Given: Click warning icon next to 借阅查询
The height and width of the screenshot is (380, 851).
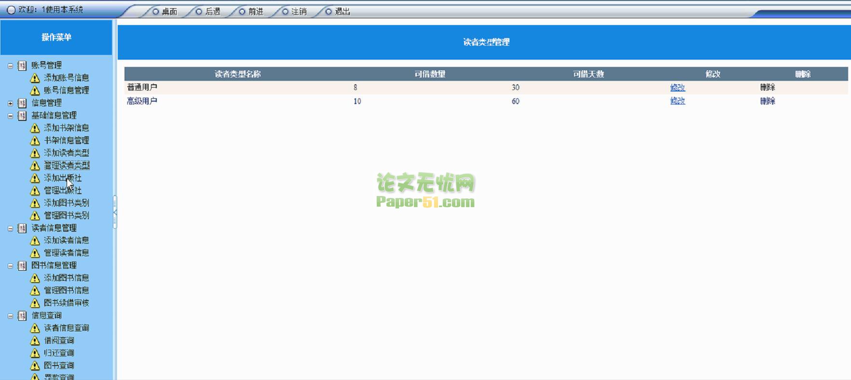Looking at the screenshot, I should pos(35,341).
